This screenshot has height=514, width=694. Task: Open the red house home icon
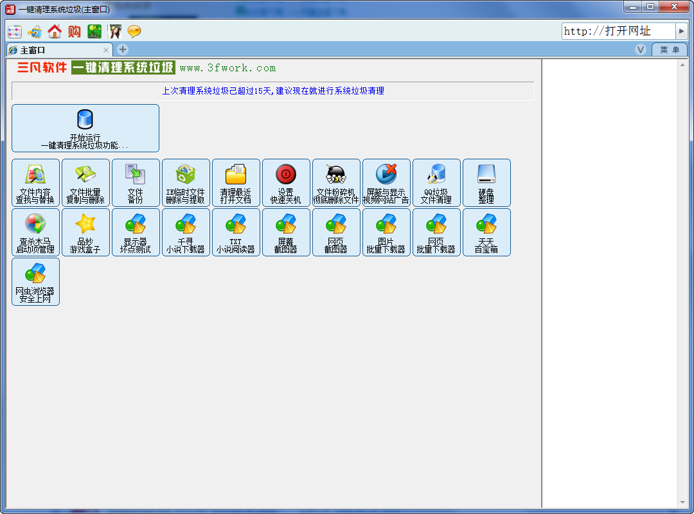(x=55, y=31)
